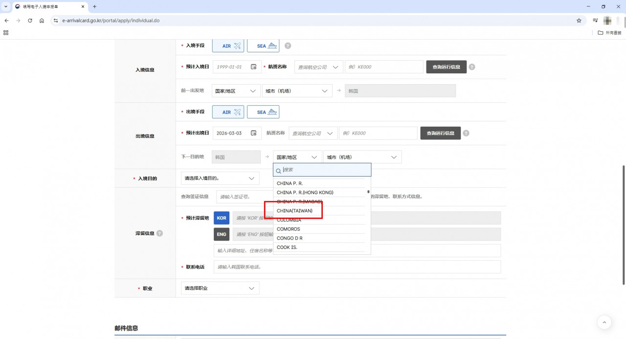Select SEA as the departure method
This screenshot has height=339, width=626.
pos(263,112)
